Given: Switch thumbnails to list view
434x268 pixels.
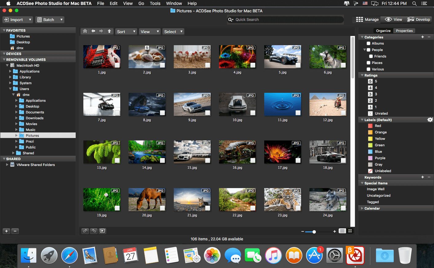Looking at the screenshot, I should tap(342, 231).
